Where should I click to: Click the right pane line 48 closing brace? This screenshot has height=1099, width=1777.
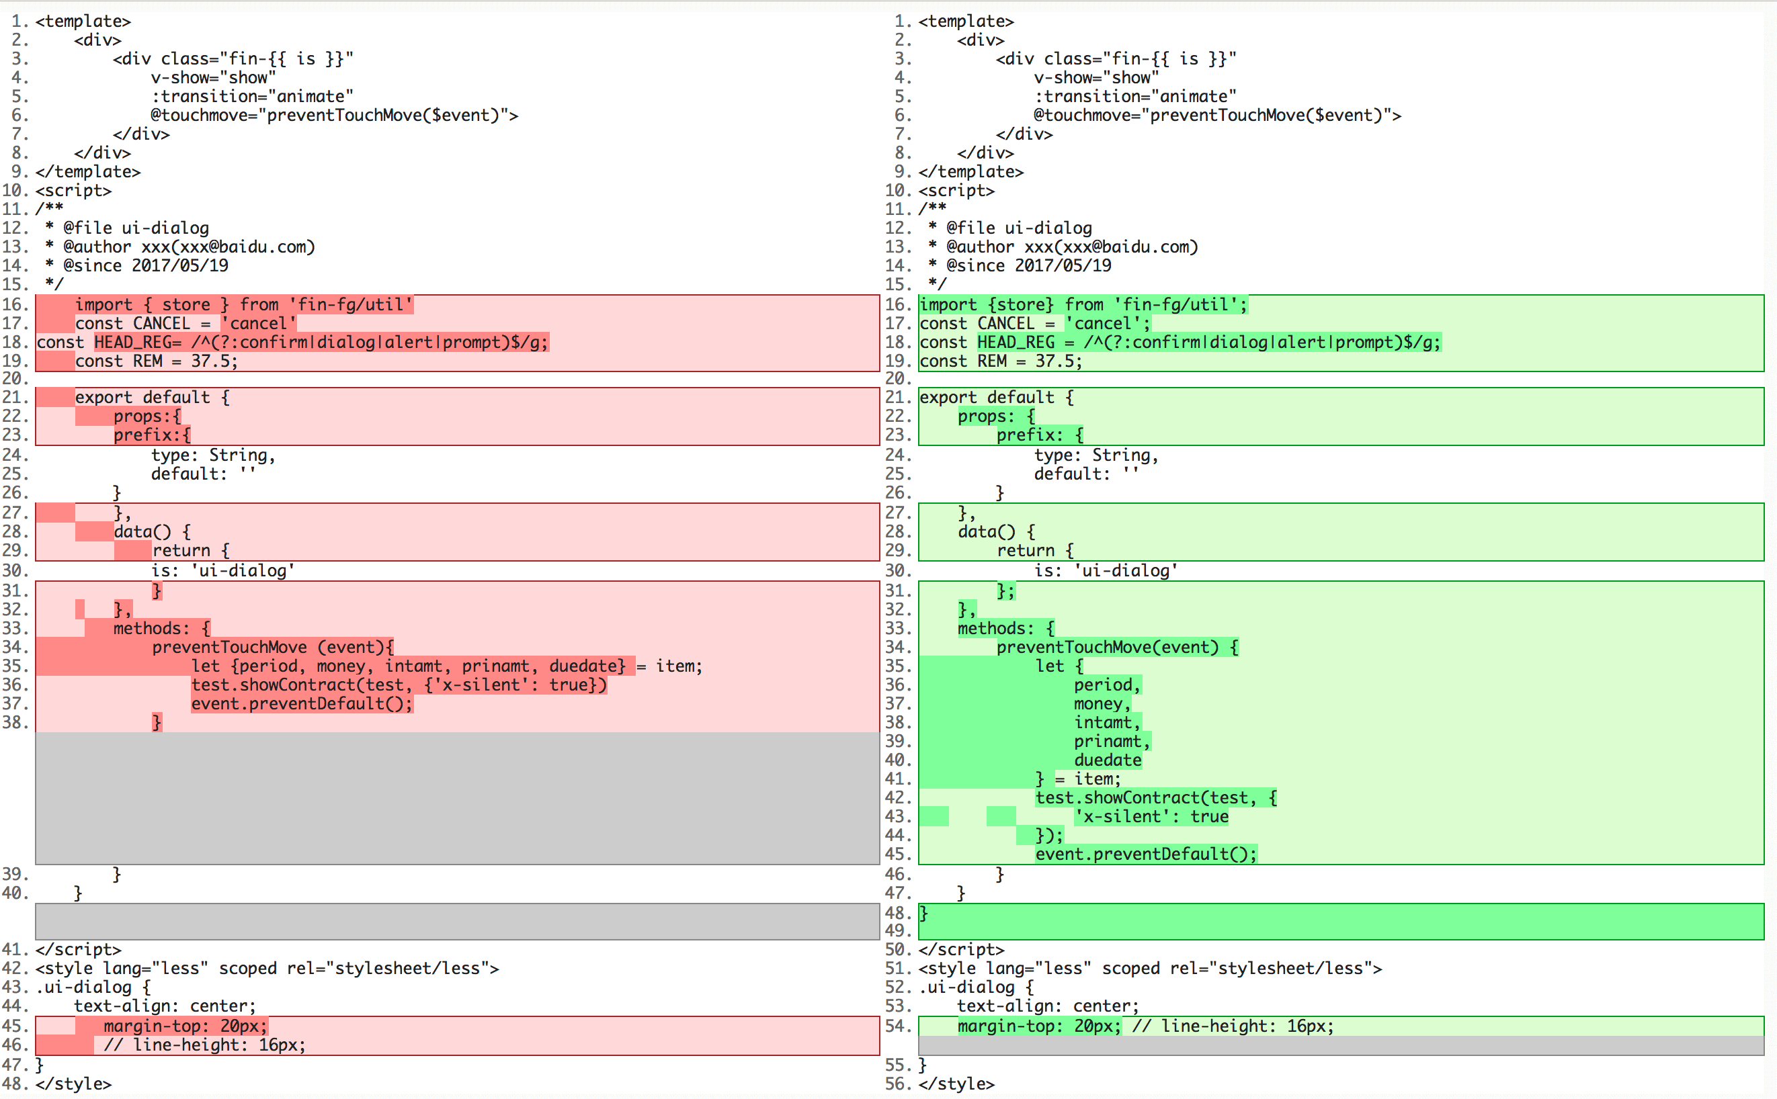(924, 914)
